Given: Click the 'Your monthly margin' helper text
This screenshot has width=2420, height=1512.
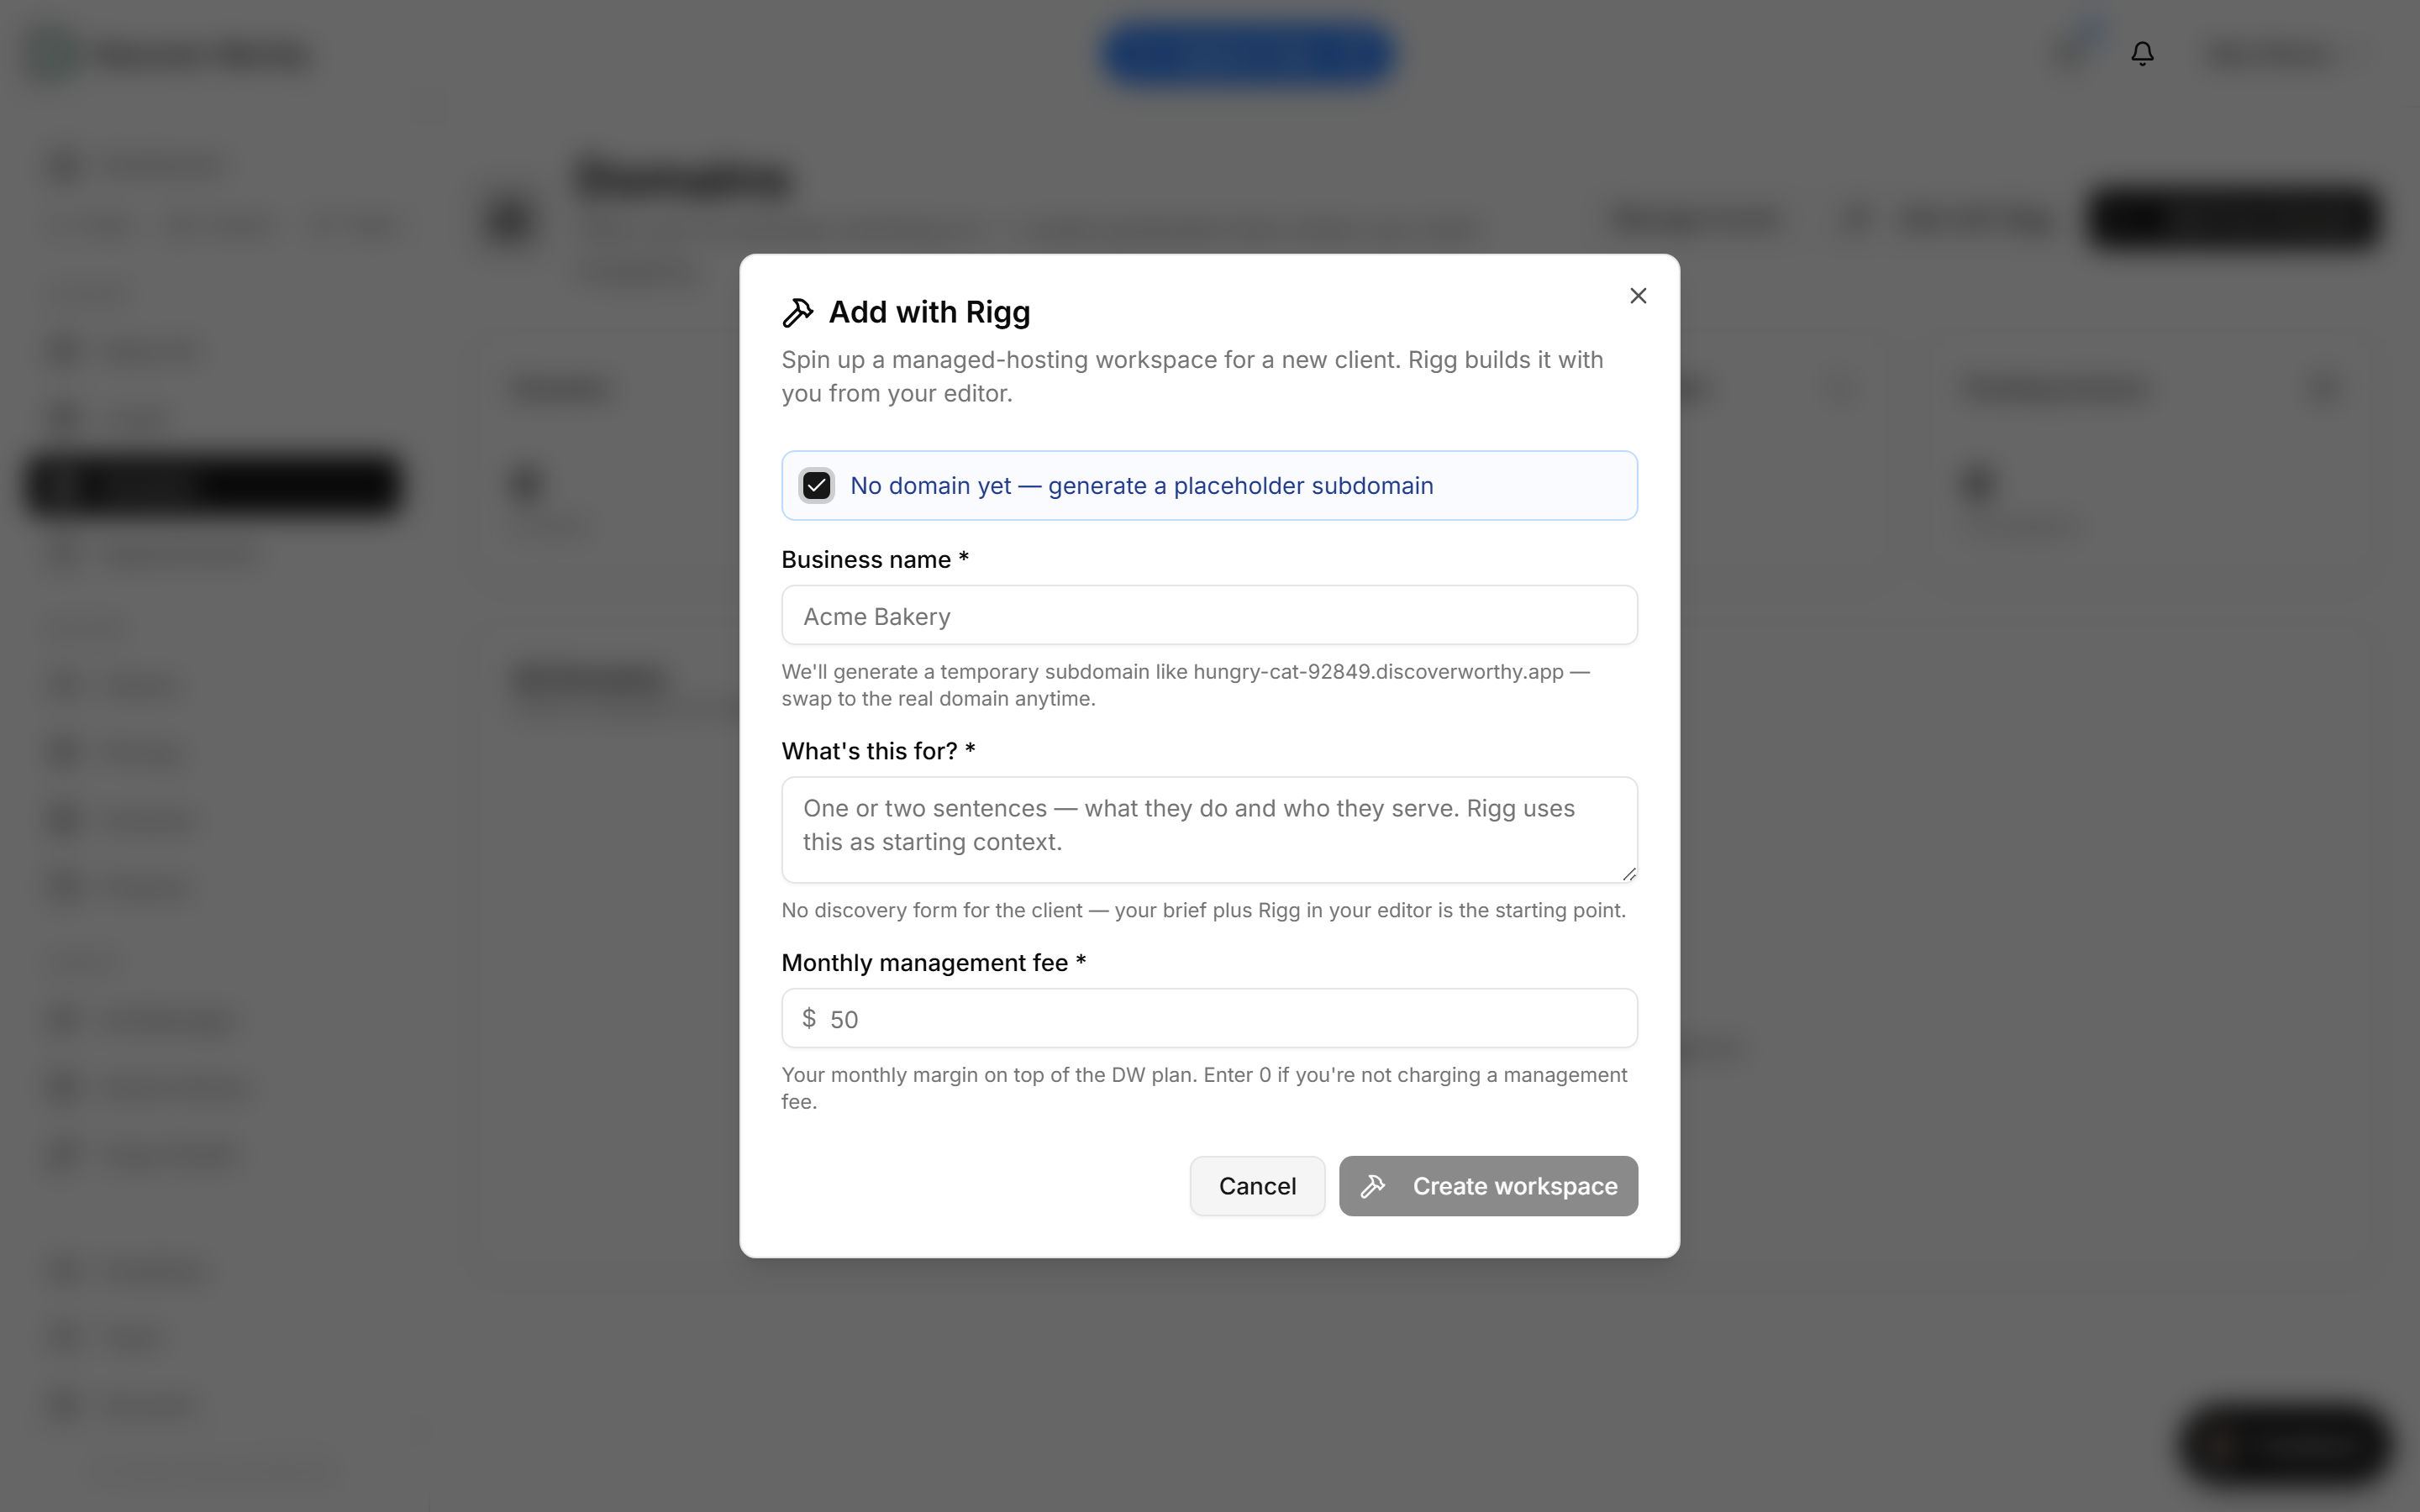Looking at the screenshot, I should point(1204,1088).
